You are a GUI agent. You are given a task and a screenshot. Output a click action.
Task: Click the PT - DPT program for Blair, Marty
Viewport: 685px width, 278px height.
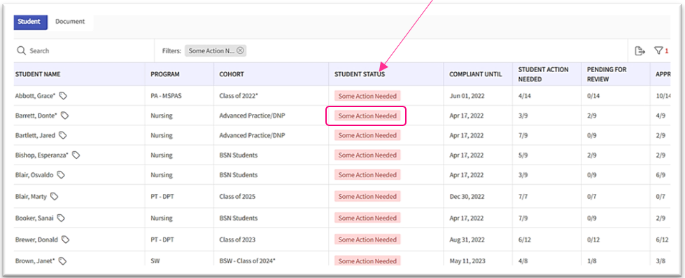click(x=162, y=197)
